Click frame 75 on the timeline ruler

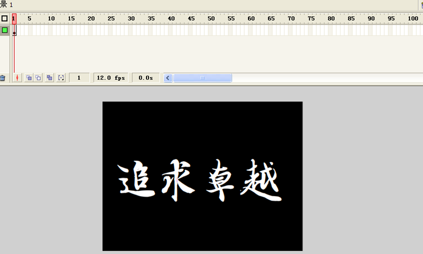311,18
